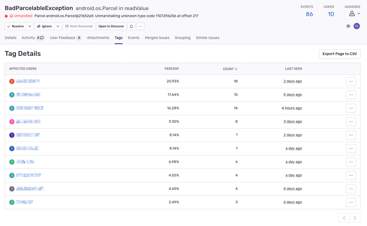The image size is (367, 226).
Task: Click the Open in Discover button
Action: [x=111, y=26]
